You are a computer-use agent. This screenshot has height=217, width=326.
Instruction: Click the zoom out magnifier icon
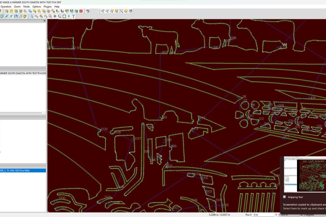pyautogui.click(x=108, y=11)
